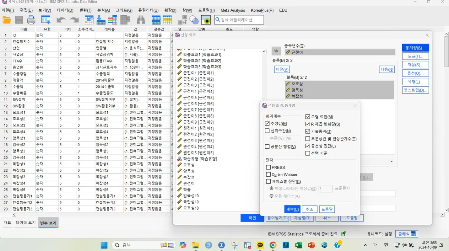Go to previous block with 이전(V)
Screen dimensions: 449x251
(282, 69)
